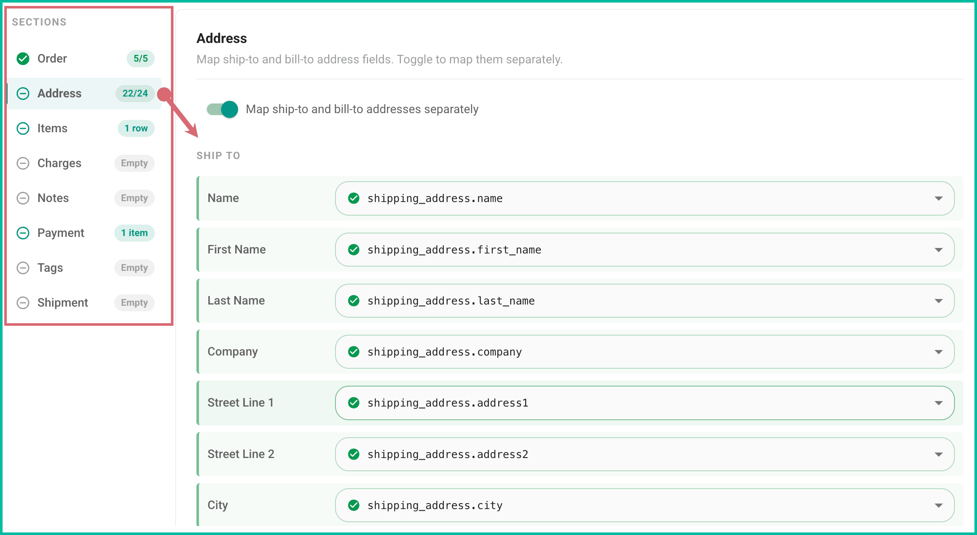Click the shipping_address.name value text

point(435,199)
